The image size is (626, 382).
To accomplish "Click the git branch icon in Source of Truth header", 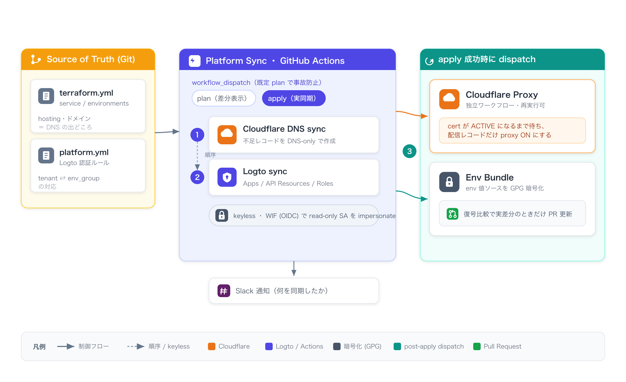I will point(36,59).
